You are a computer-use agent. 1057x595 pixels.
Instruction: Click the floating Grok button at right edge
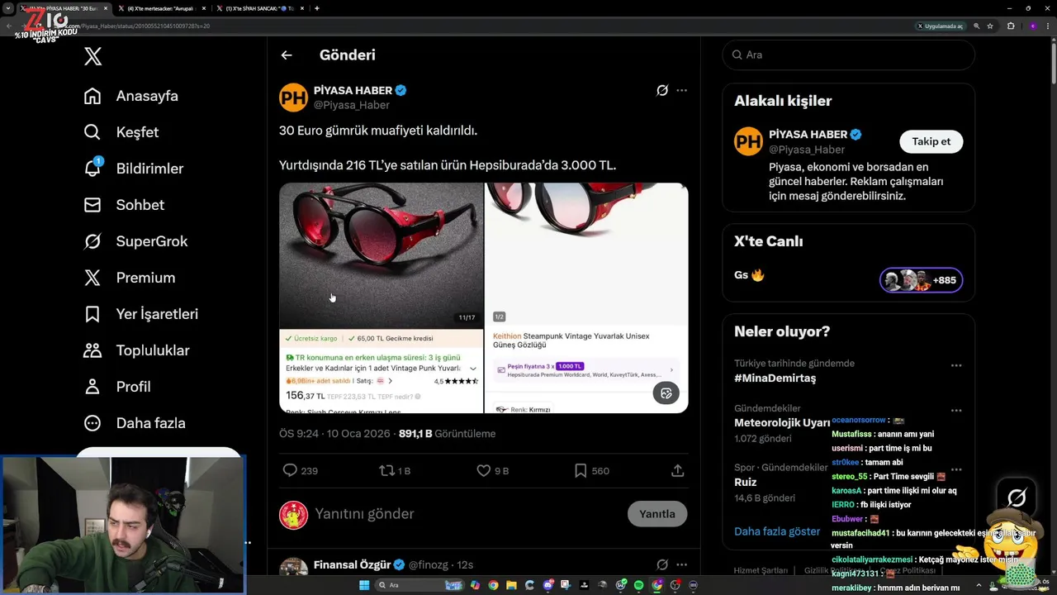(x=1017, y=497)
